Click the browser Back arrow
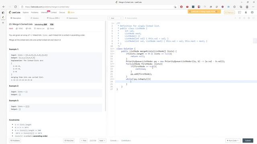The height and width of the screenshot is (144, 257). 4,7
